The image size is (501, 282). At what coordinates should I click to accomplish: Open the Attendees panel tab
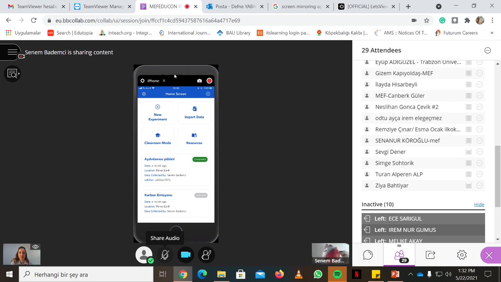tap(399, 255)
